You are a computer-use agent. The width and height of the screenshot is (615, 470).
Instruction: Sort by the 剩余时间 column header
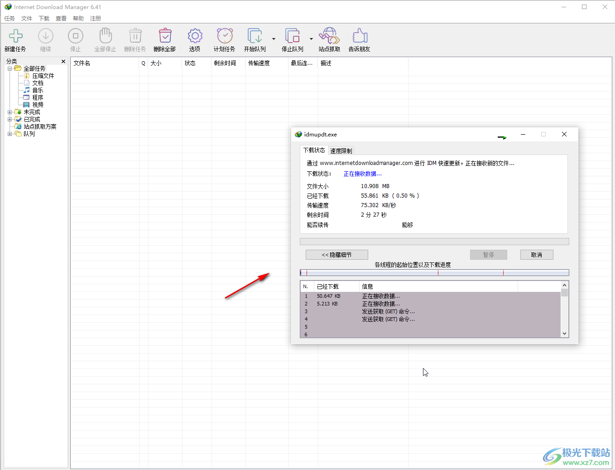coord(228,63)
